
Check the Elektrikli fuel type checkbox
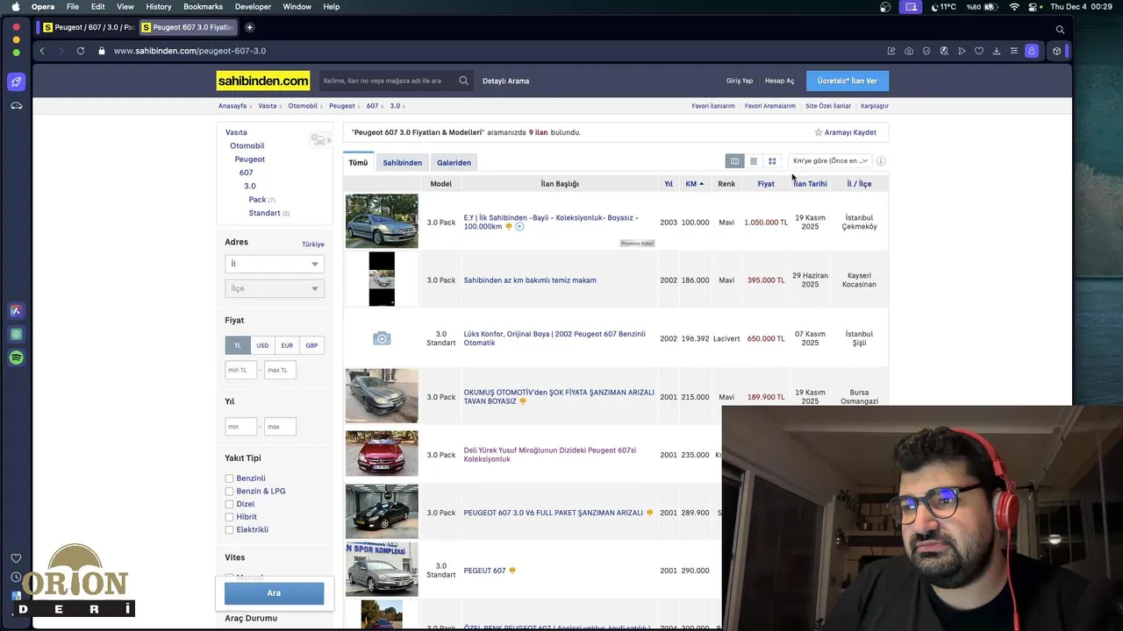pyautogui.click(x=229, y=529)
